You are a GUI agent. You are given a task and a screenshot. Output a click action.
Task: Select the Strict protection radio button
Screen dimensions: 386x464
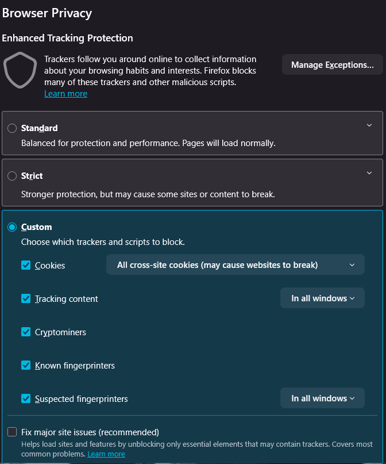[x=12, y=176]
